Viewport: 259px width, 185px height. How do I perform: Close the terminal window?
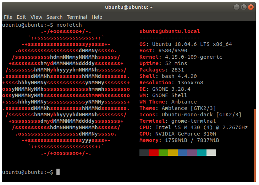tap(251, 7)
